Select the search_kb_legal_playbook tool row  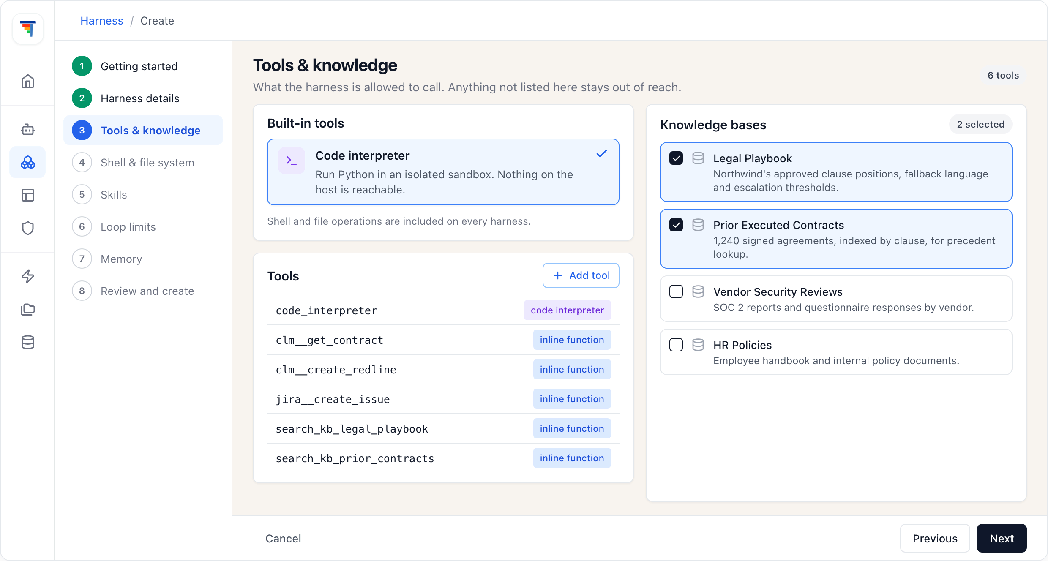click(443, 428)
